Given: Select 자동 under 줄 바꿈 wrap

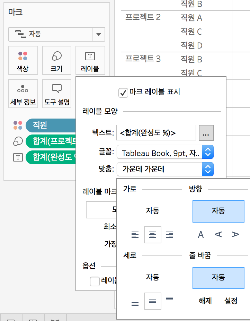Looking at the screenshot, I should point(218,278).
